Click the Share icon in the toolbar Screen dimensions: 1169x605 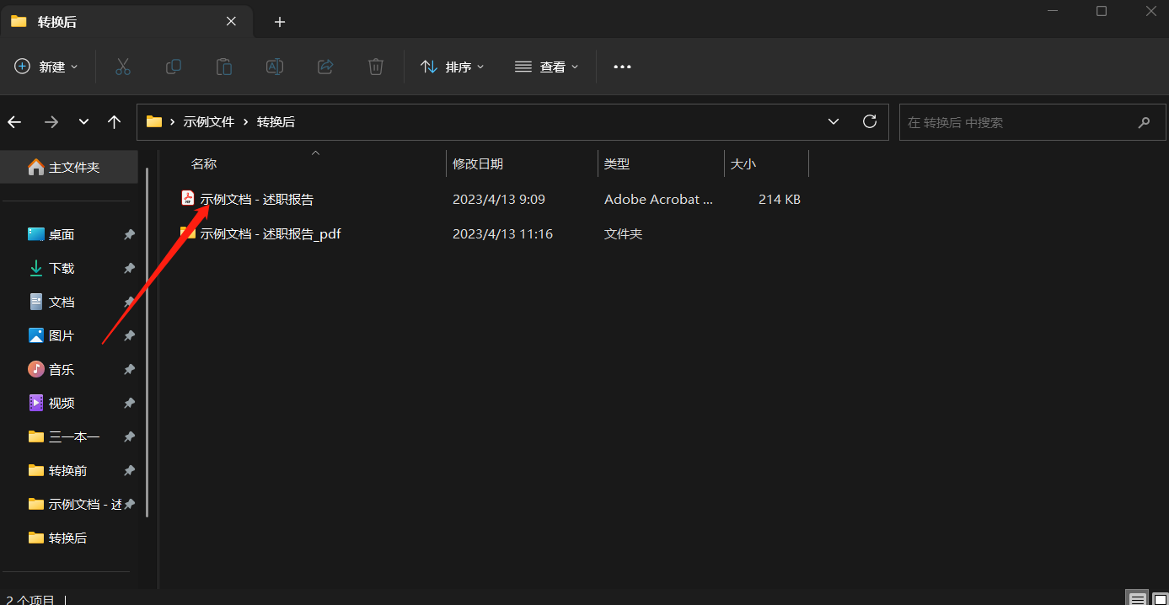pyautogui.click(x=325, y=67)
